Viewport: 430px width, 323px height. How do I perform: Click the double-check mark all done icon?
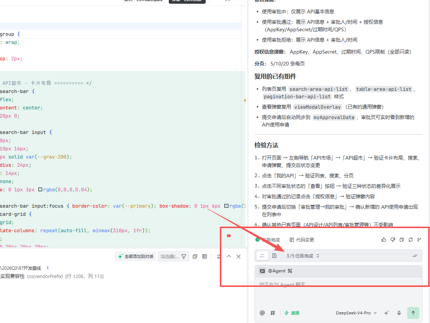point(415,256)
